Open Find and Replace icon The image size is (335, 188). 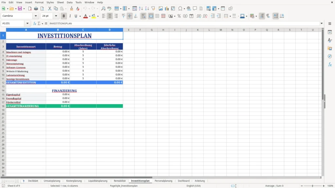coord(103,8)
